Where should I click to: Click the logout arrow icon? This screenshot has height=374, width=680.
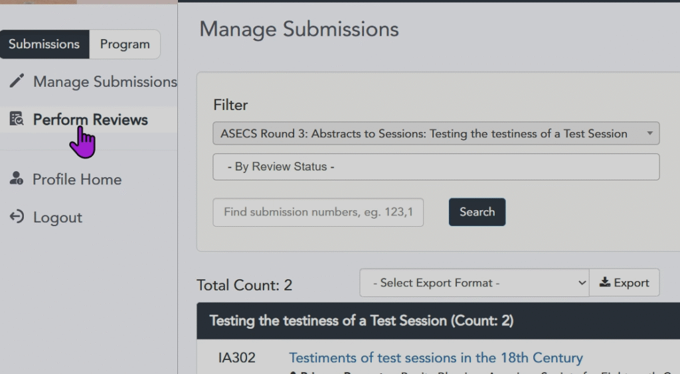click(x=17, y=217)
